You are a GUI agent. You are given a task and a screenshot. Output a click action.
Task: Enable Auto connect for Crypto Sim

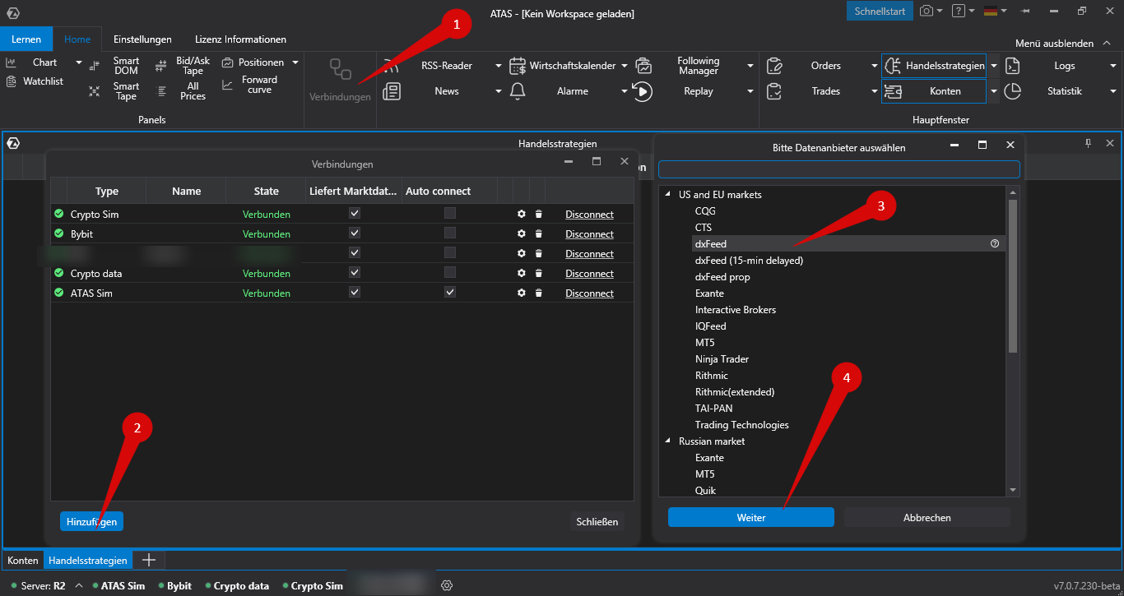(450, 213)
